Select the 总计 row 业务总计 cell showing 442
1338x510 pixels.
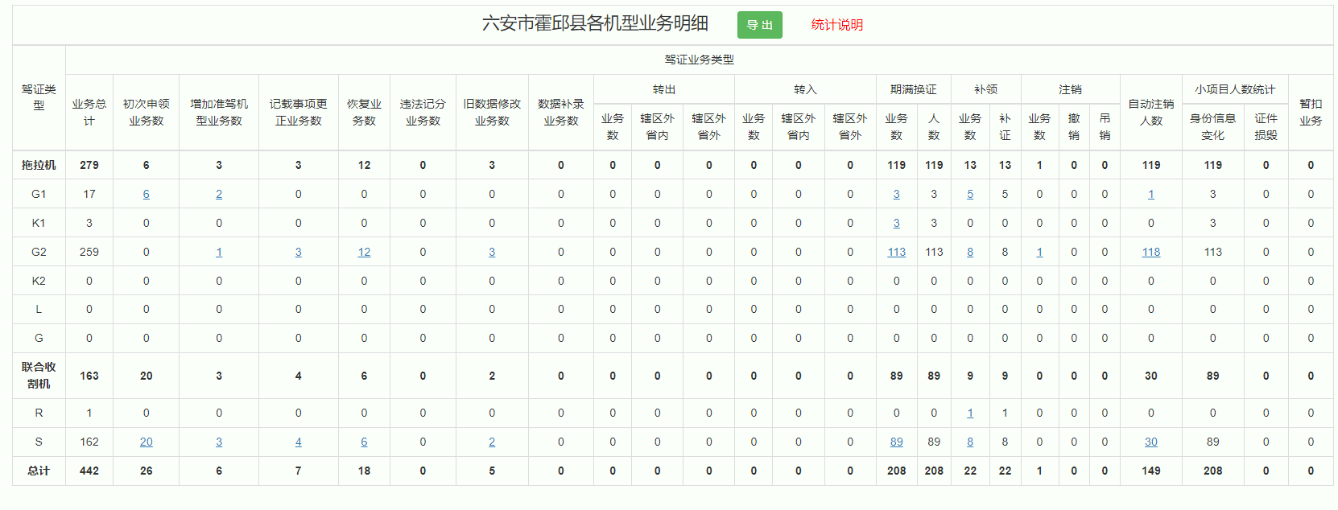[89, 471]
